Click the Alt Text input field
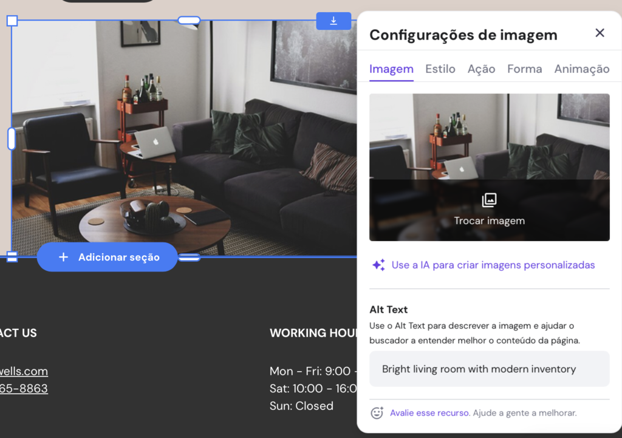 click(489, 369)
